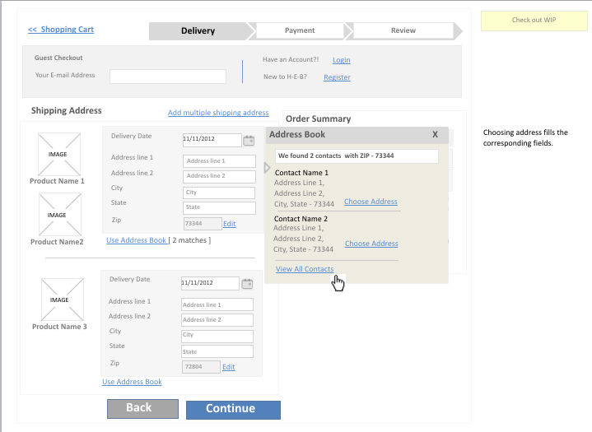Click the Zip field showing 73344
Screen dimensions: 592x432
pyautogui.click(x=203, y=223)
